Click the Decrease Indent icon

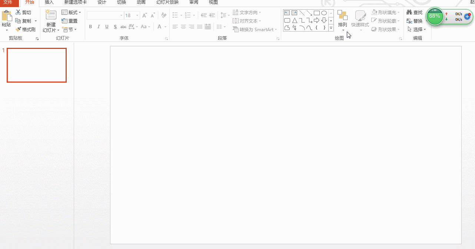click(x=204, y=16)
